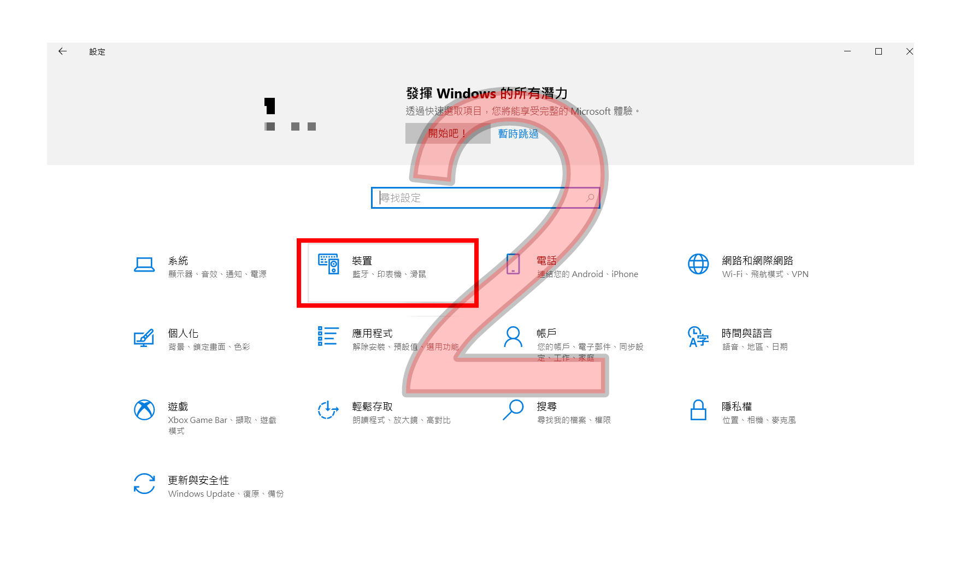The height and width of the screenshot is (588, 954).
Task: Open the 遊戲 Xbox icon
Action: [x=144, y=410]
